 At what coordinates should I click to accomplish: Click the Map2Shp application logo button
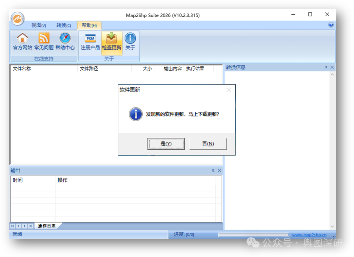pyautogui.click(x=17, y=18)
